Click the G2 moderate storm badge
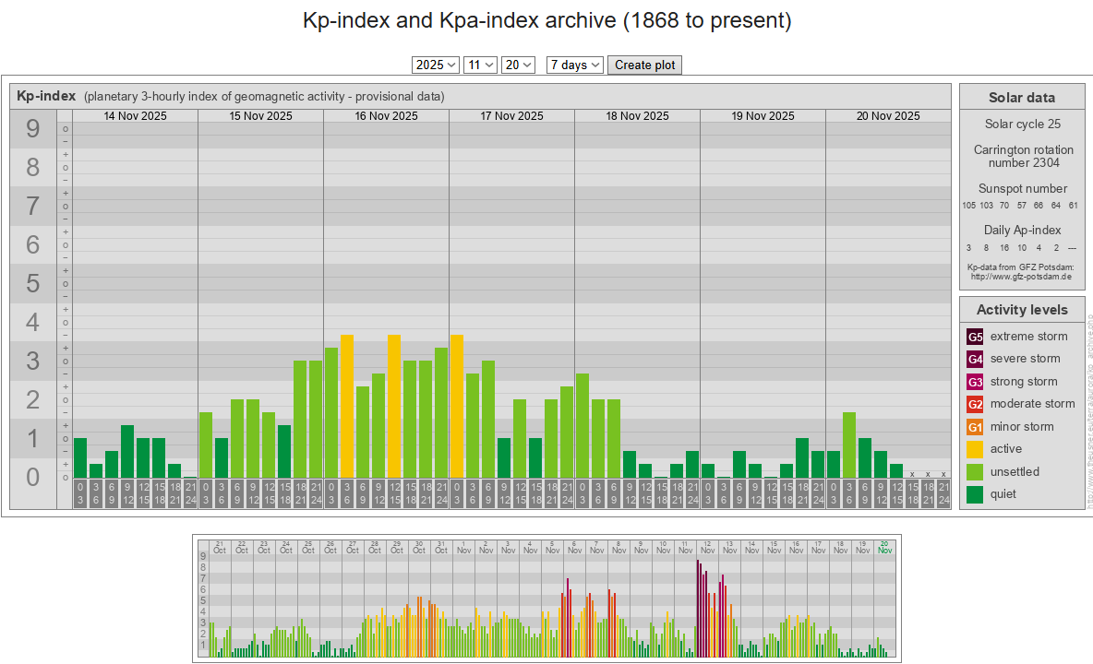This screenshot has height=664, width=1093. pos(975,404)
